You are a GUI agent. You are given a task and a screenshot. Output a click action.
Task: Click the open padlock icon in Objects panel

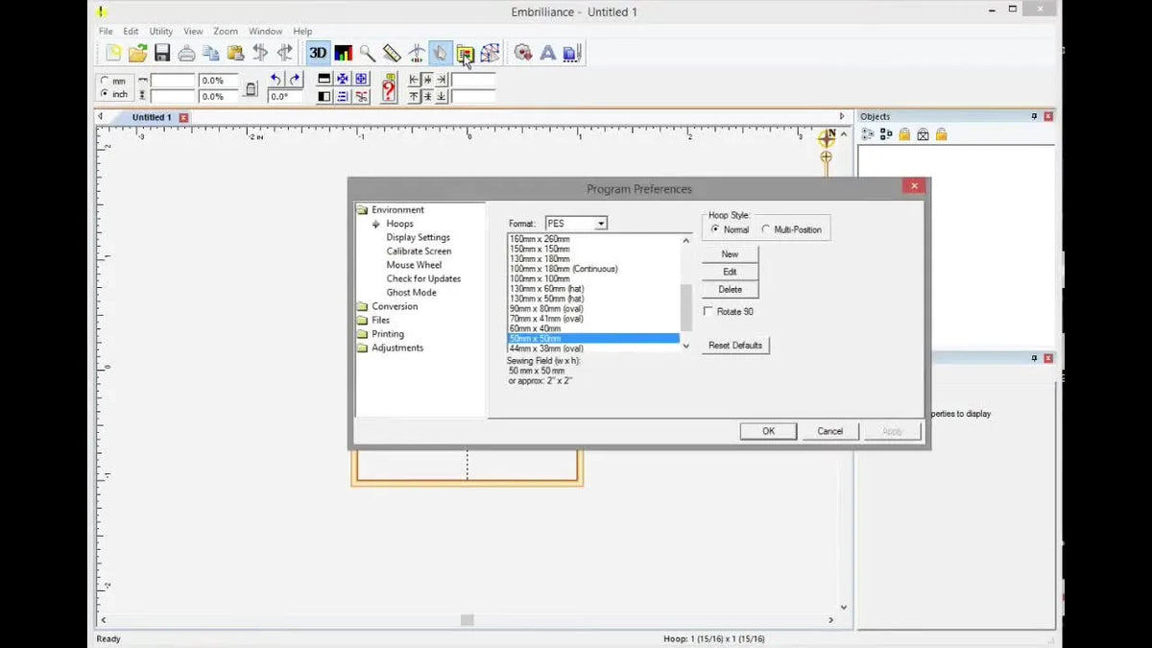click(942, 134)
